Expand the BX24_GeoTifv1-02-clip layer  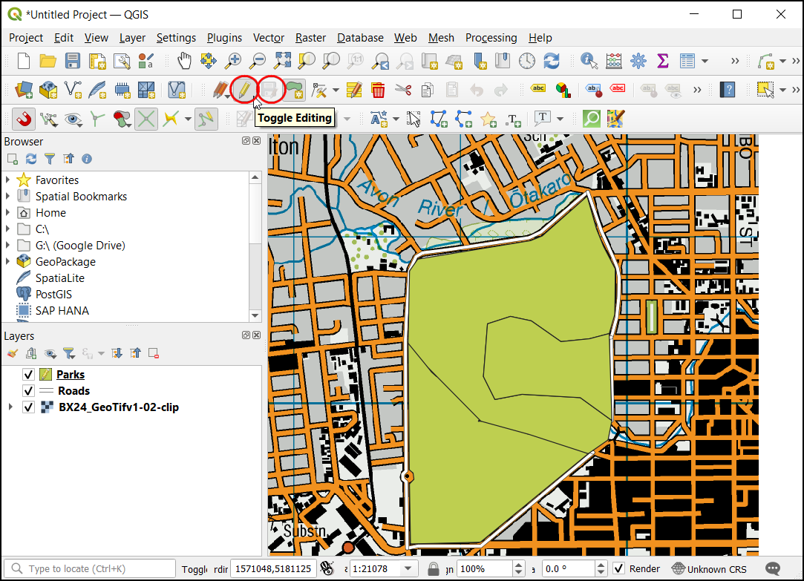click(10, 407)
